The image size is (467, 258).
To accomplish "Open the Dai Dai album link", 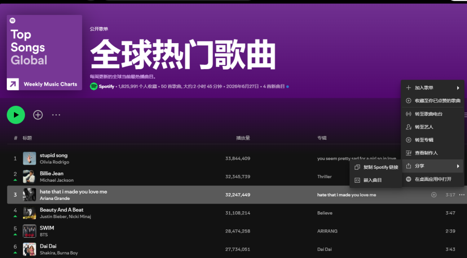I will point(324,249).
